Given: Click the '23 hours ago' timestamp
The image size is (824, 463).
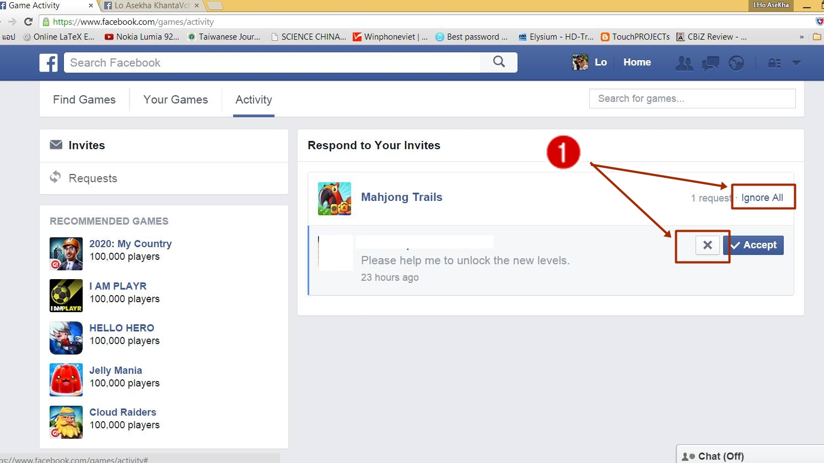Looking at the screenshot, I should [390, 277].
